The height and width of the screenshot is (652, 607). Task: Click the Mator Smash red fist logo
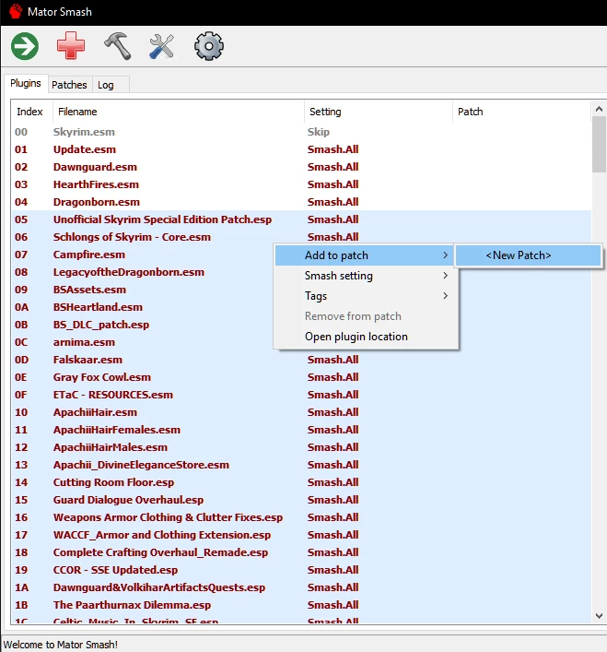point(16,11)
